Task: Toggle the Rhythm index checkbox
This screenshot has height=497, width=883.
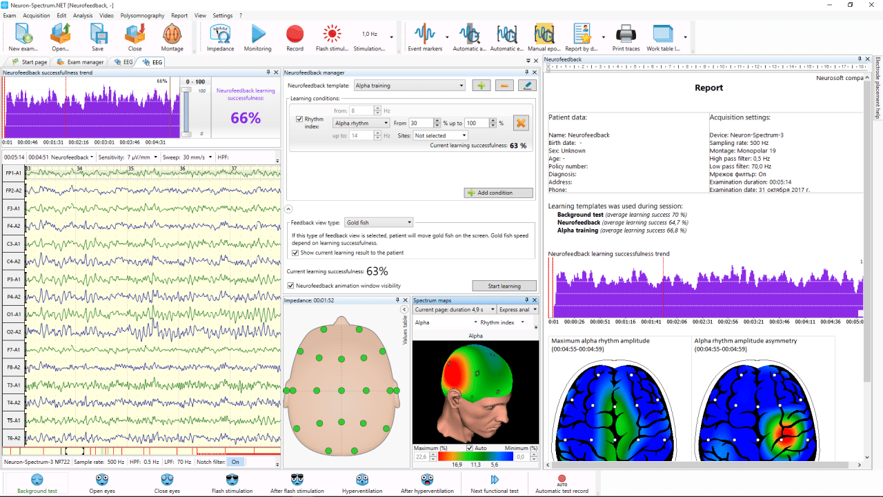Action: pos(299,119)
